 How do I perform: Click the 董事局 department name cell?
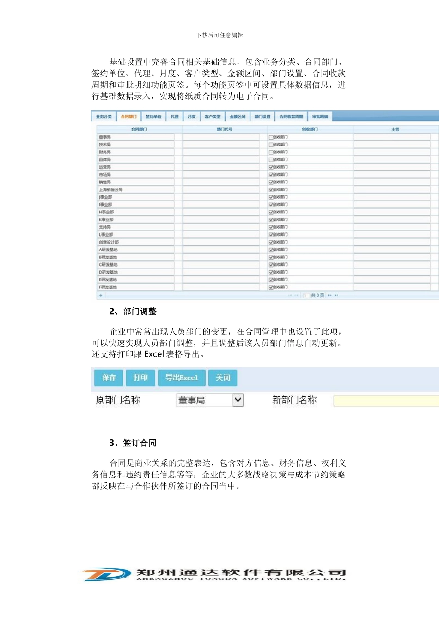click(x=136, y=137)
